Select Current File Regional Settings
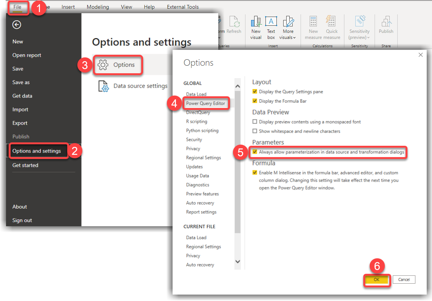Image resolution: width=432 pixels, height=301 pixels. coord(204,247)
